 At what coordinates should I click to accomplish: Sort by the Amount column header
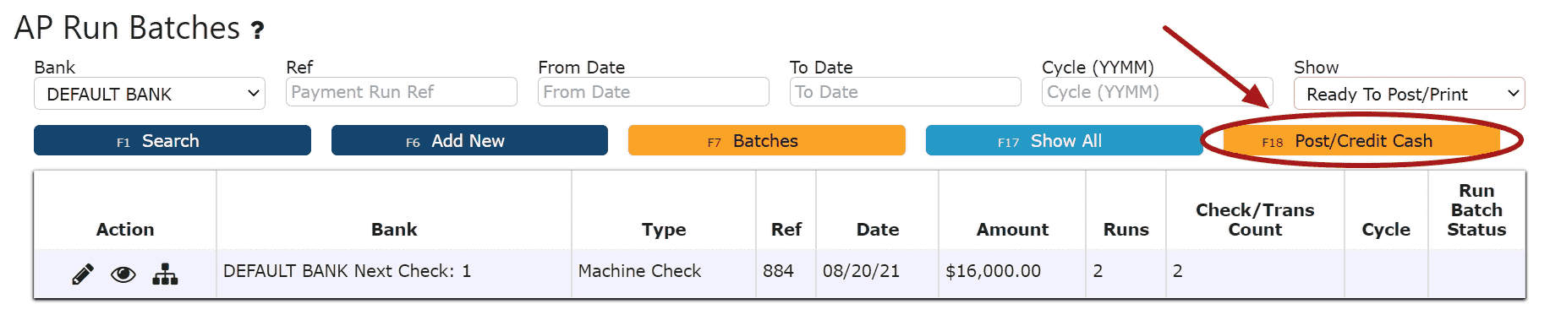click(1012, 230)
